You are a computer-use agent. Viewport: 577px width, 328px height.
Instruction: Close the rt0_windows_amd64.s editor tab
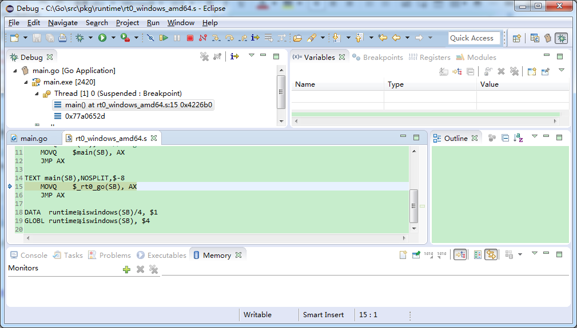pos(154,138)
